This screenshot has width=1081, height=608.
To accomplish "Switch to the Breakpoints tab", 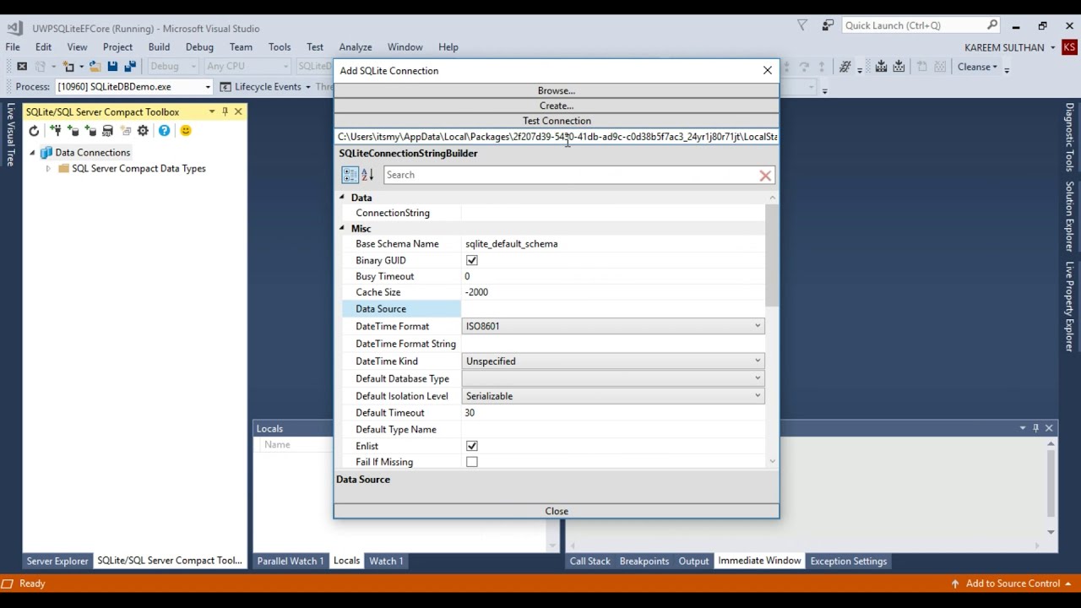I will point(644,561).
